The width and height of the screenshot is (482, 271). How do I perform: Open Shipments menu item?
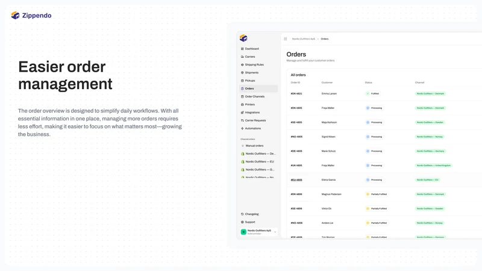pyautogui.click(x=252, y=73)
